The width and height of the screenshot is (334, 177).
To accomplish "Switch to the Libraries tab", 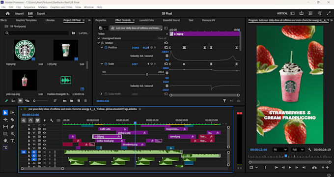I will click(x=50, y=20).
